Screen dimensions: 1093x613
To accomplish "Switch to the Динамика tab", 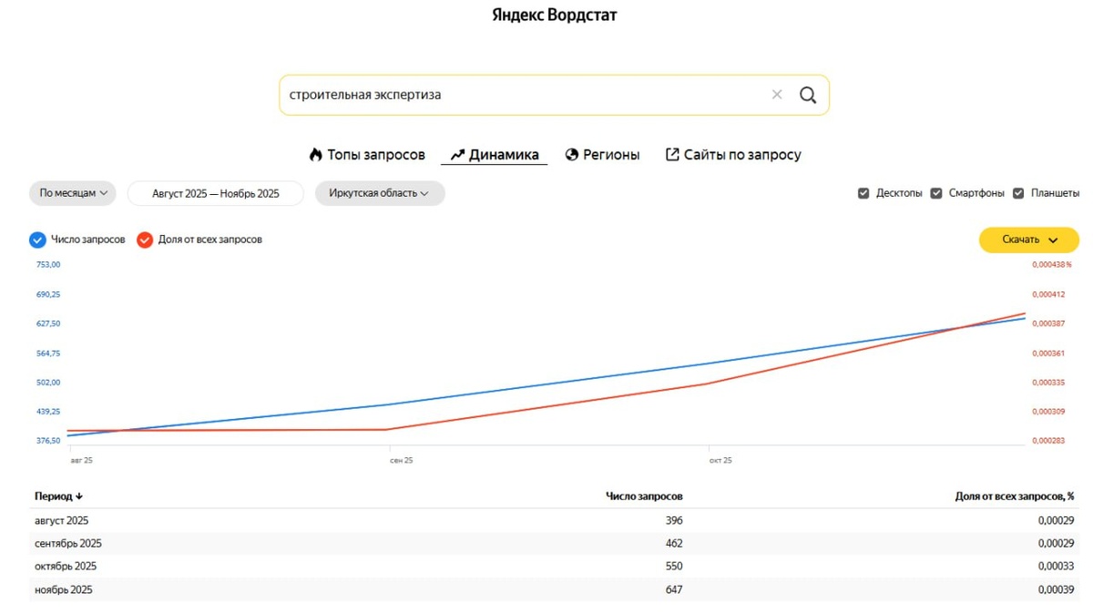I will [x=495, y=155].
